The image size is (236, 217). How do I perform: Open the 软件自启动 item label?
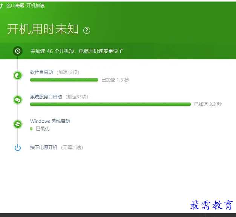pos(41,72)
